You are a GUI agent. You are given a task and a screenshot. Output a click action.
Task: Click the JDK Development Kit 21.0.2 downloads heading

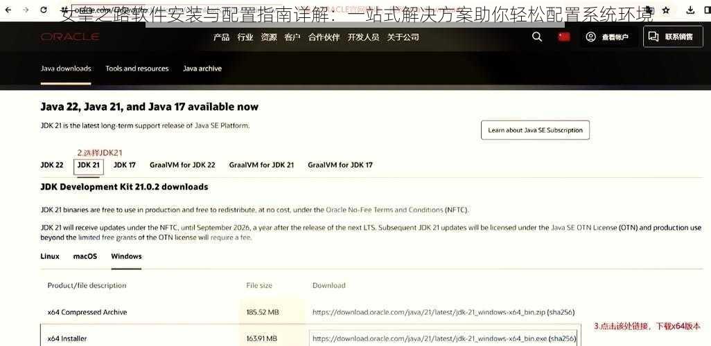pos(124,187)
